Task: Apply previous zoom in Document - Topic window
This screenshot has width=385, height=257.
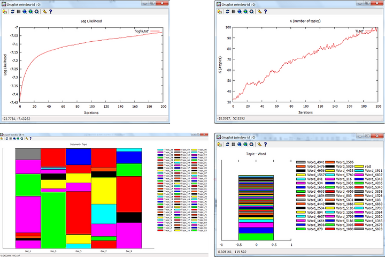Action: pos(14,139)
